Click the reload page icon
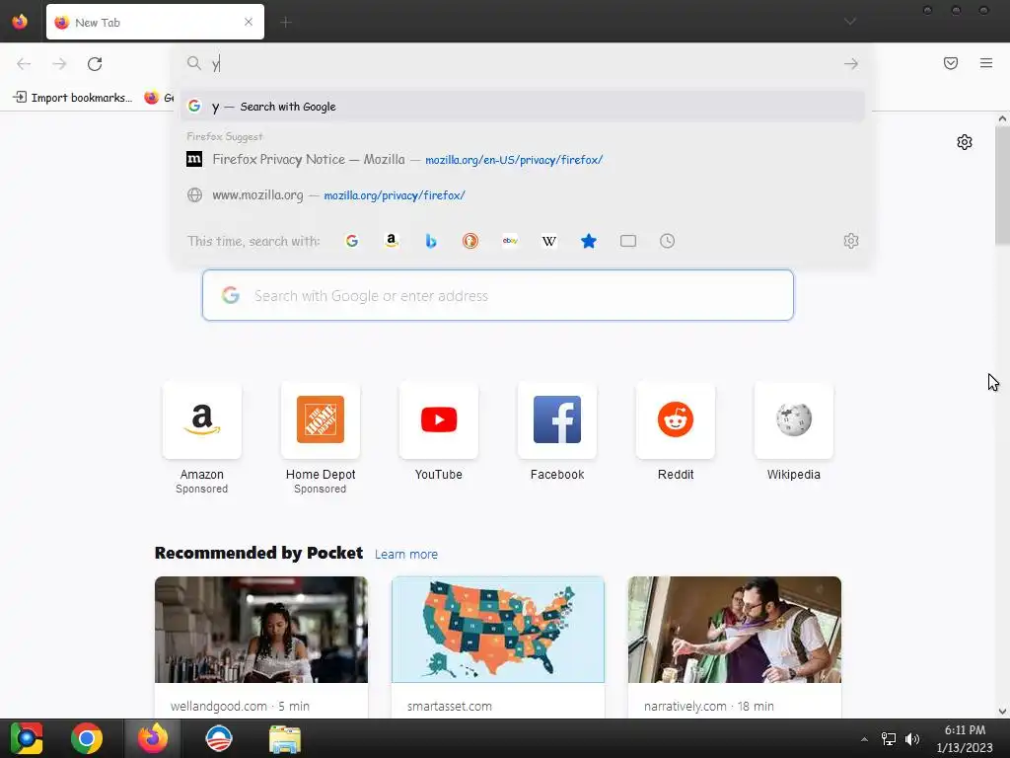Viewport: 1010px width, 758px height. [95, 64]
